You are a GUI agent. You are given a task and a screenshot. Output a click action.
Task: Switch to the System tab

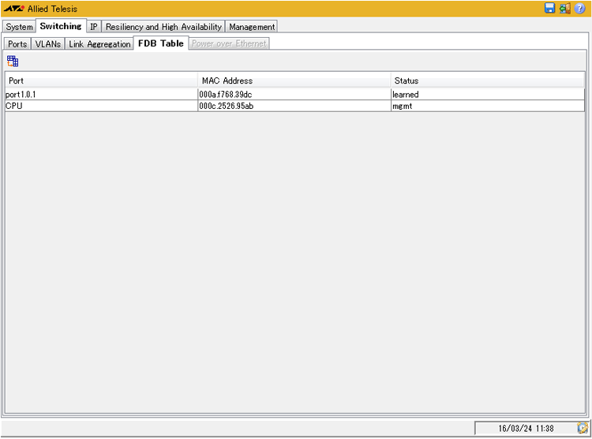tap(19, 27)
